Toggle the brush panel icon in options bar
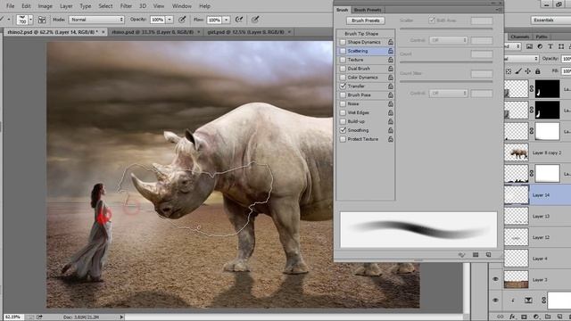571x321 pixels. tap(42, 20)
